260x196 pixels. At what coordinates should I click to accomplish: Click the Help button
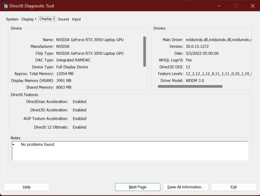tap(27, 187)
